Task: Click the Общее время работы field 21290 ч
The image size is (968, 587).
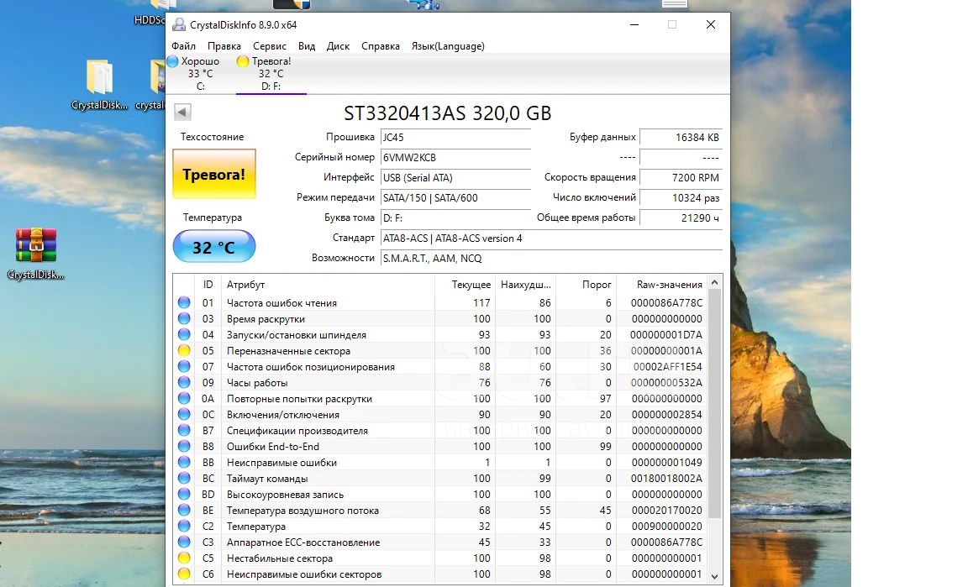Action: (681, 218)
